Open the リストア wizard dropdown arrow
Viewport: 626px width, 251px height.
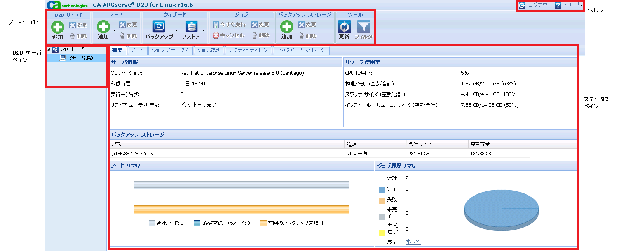pos(203,30)
